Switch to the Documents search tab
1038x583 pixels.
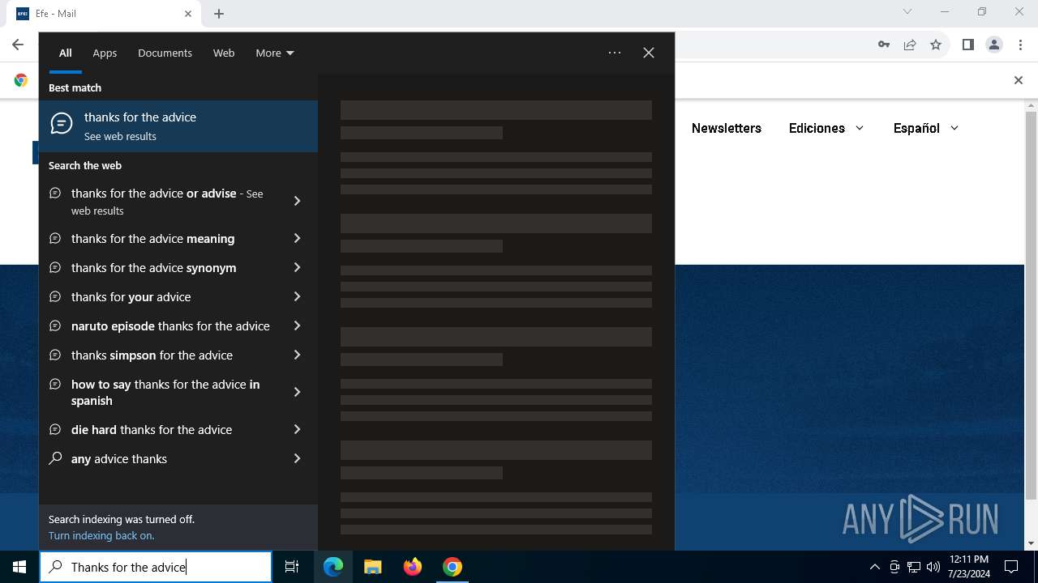[165, 53]
